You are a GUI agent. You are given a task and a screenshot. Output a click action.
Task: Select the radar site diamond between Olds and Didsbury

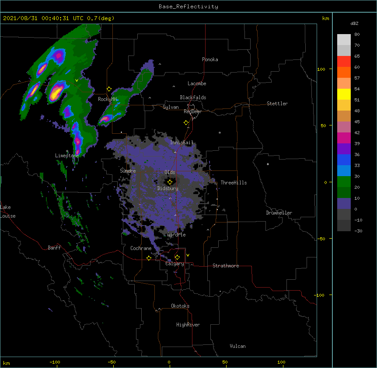click(170, 182)
